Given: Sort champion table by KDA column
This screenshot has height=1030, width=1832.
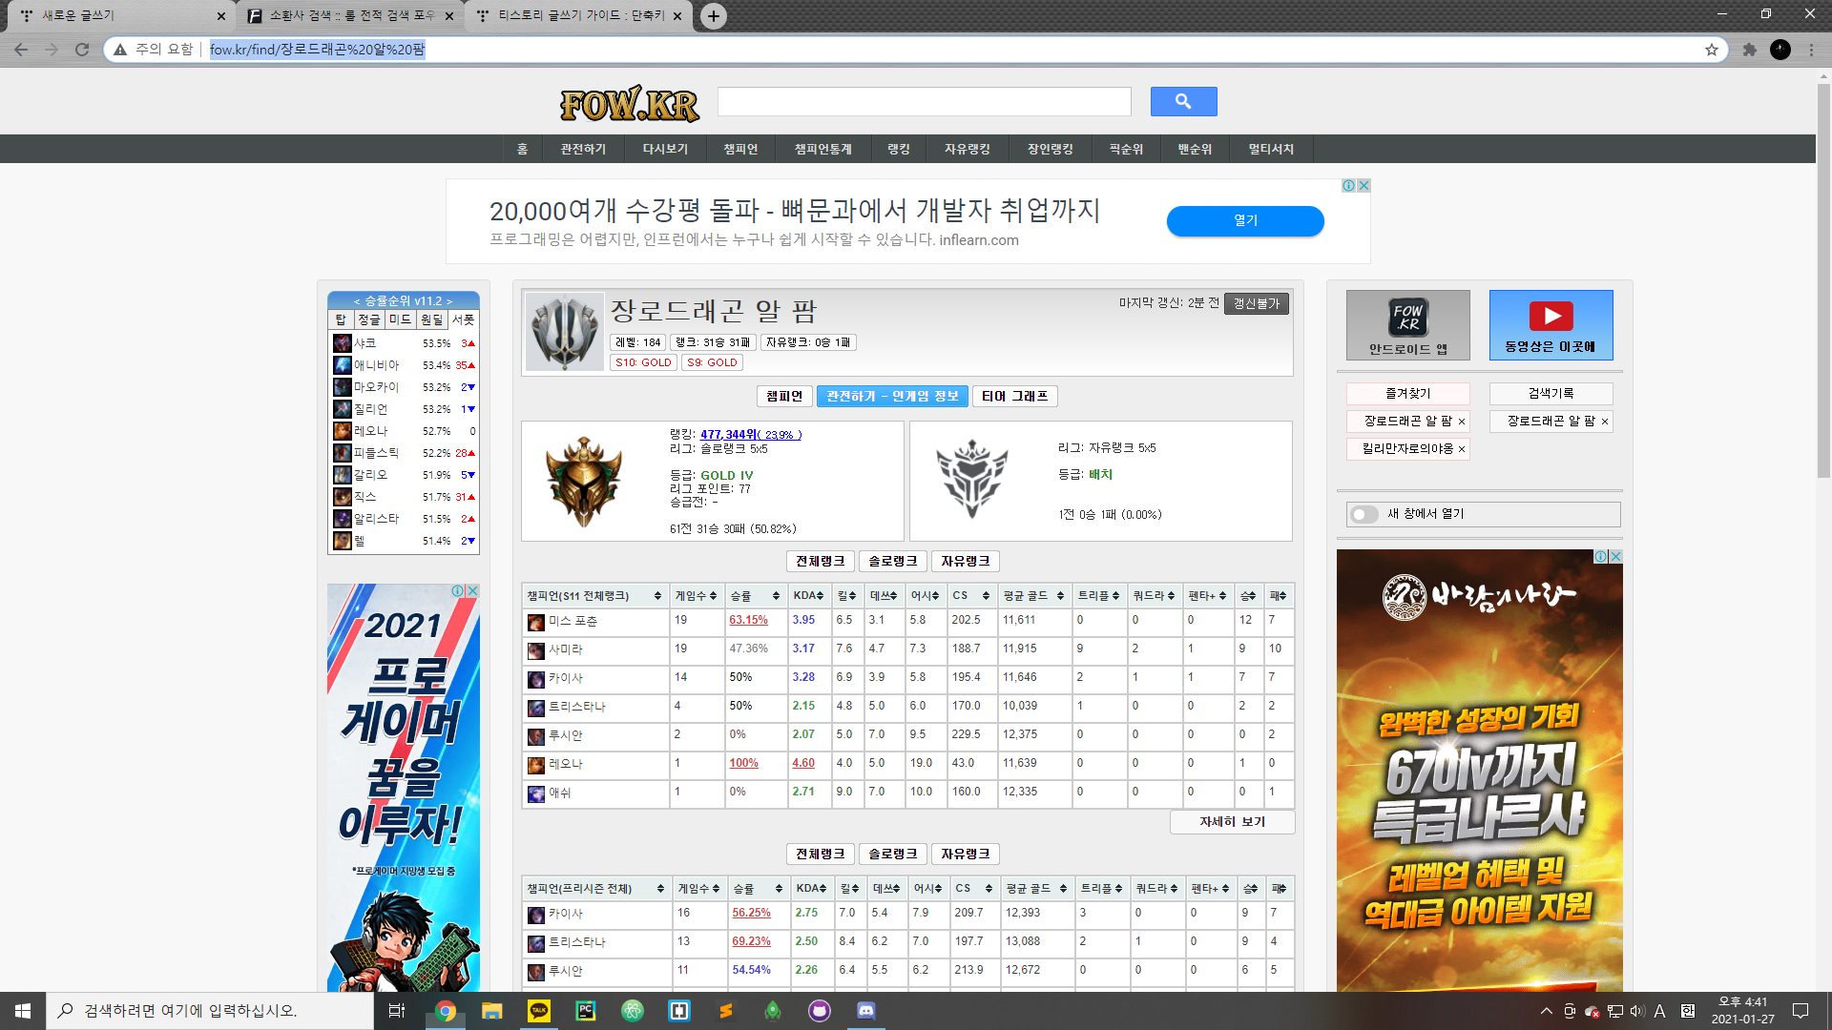Looking at the screenshot, I should (806, 596).
